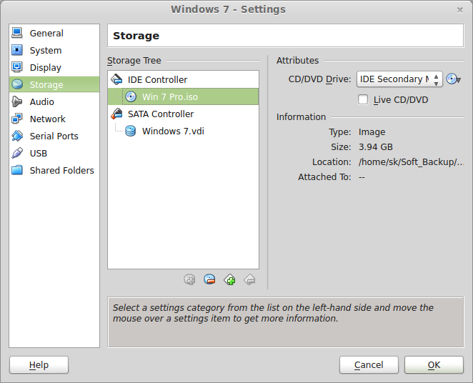
Task: Open the General settings category
Action: click(x=46, y=33)
